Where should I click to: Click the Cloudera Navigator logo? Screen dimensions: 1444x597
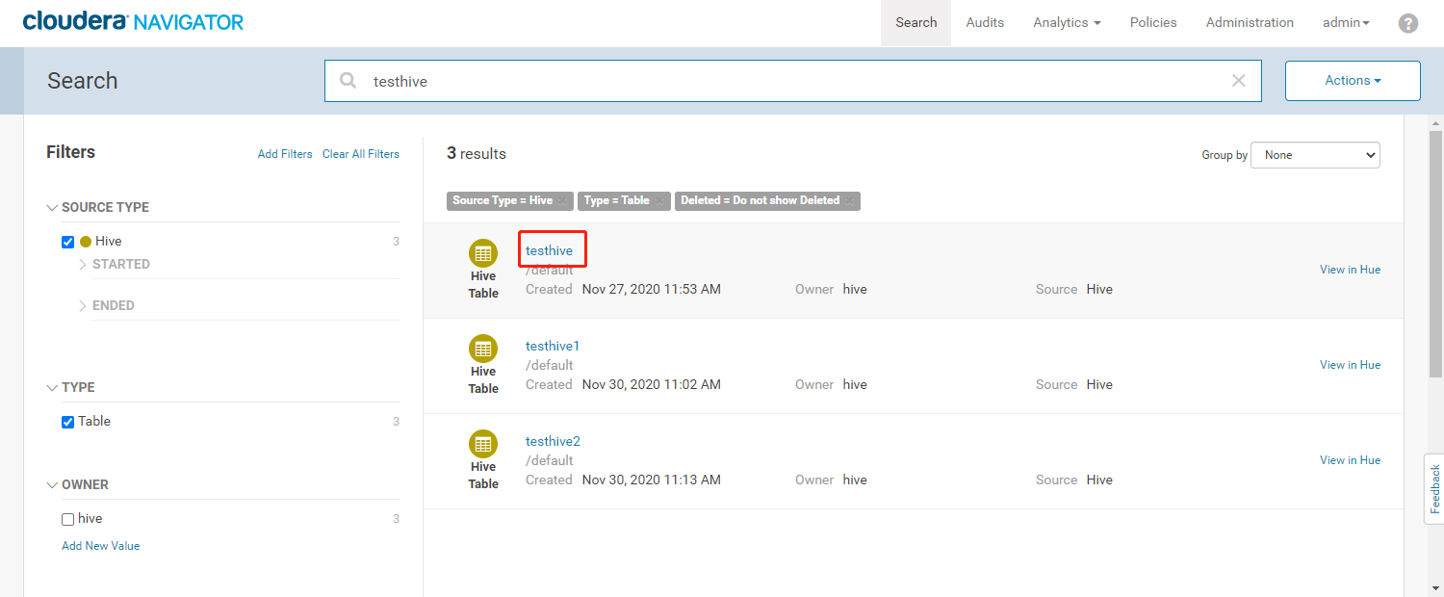pyautogui.click(x=134, y=21)
